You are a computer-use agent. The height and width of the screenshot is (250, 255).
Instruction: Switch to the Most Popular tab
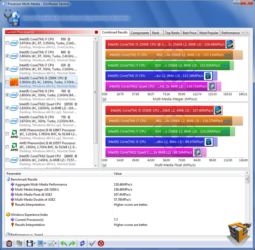[x=209, y=33]
